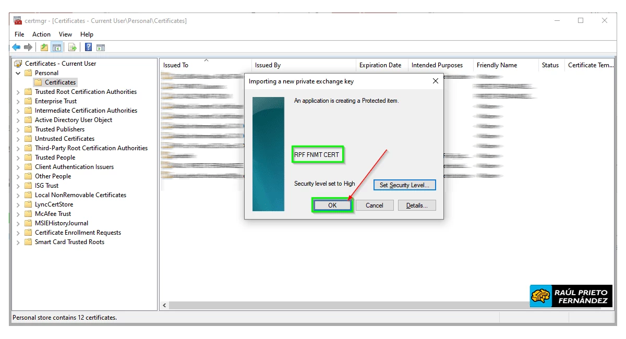Viewport: 626px width, 339px height.
Task: Open the View menu
Action: coord(65,34)
